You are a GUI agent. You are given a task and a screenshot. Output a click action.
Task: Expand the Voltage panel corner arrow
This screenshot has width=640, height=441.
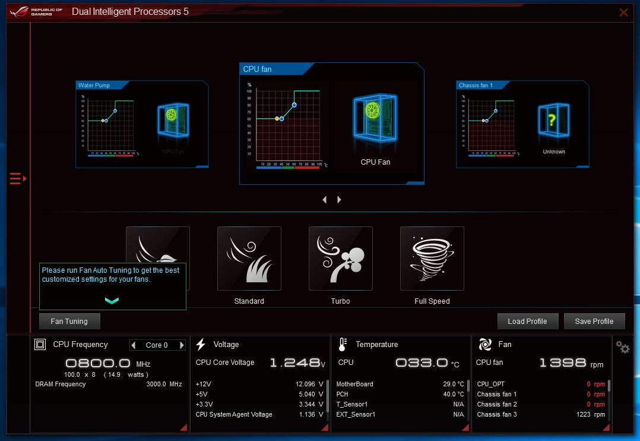325,427
